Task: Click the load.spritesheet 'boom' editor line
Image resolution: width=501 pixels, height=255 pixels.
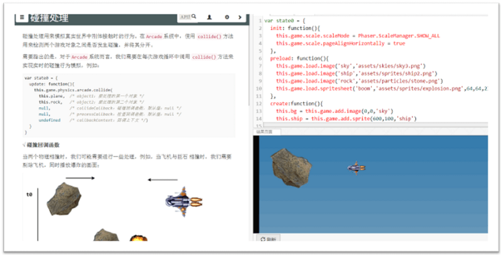Action: pyautogui.click(x=382, y=88)
